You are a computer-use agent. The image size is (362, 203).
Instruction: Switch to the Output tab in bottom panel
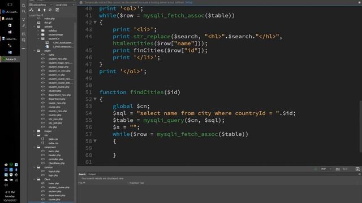92,174
